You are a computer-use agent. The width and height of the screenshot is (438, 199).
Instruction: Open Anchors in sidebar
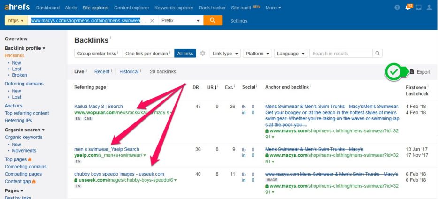pyautogui.click(x=13, y=106)
